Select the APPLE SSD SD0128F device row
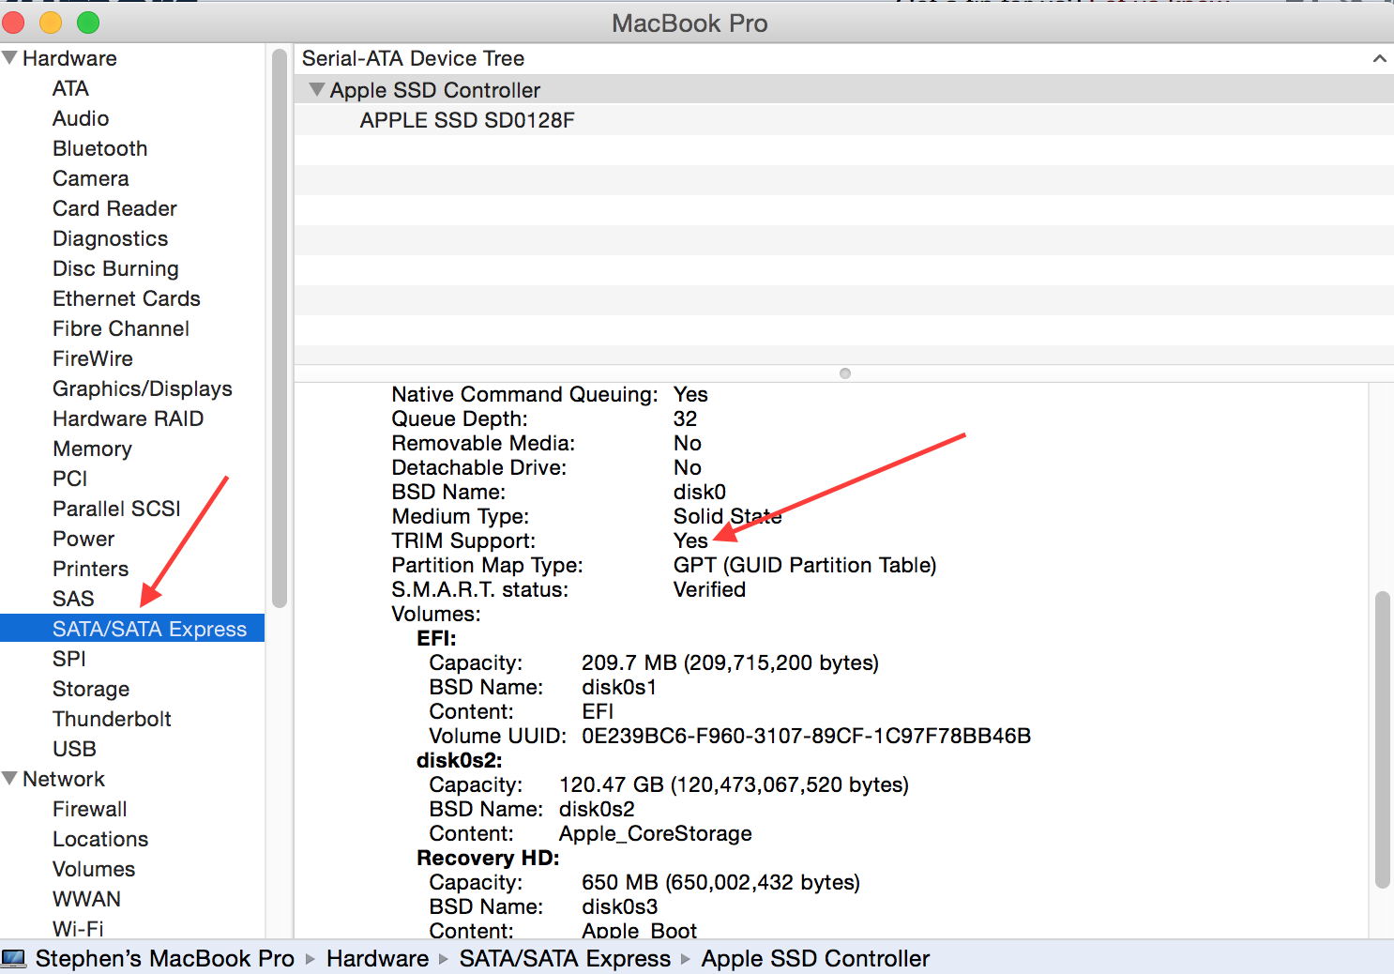 843,120
